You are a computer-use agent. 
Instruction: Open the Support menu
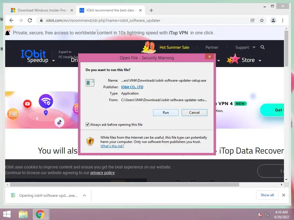[242, 48]
